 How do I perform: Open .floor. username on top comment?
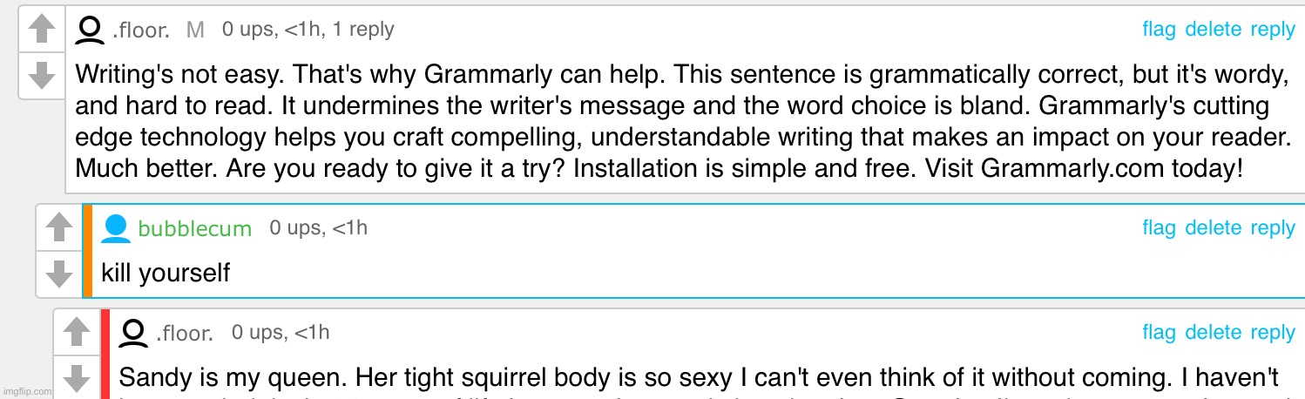(141, 31)
